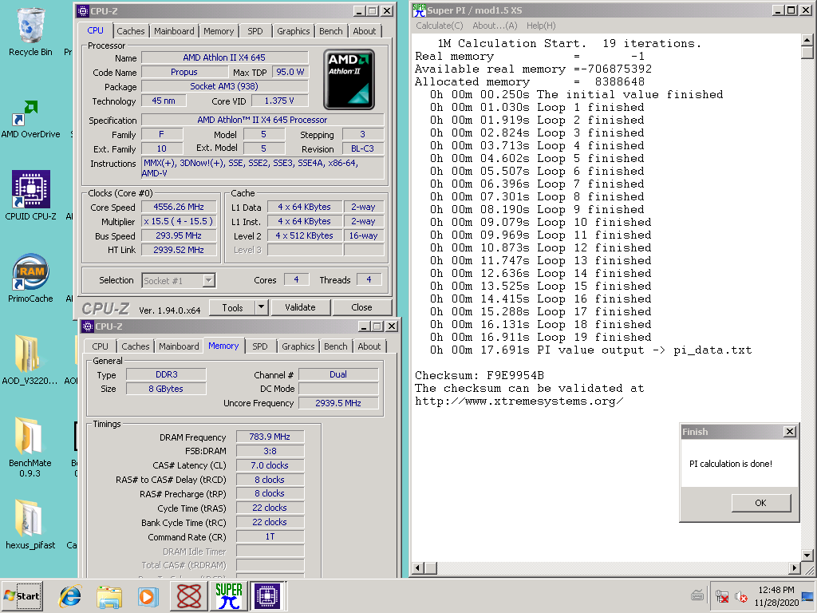Expand the Tools dropdown arrow

point(262,307)
